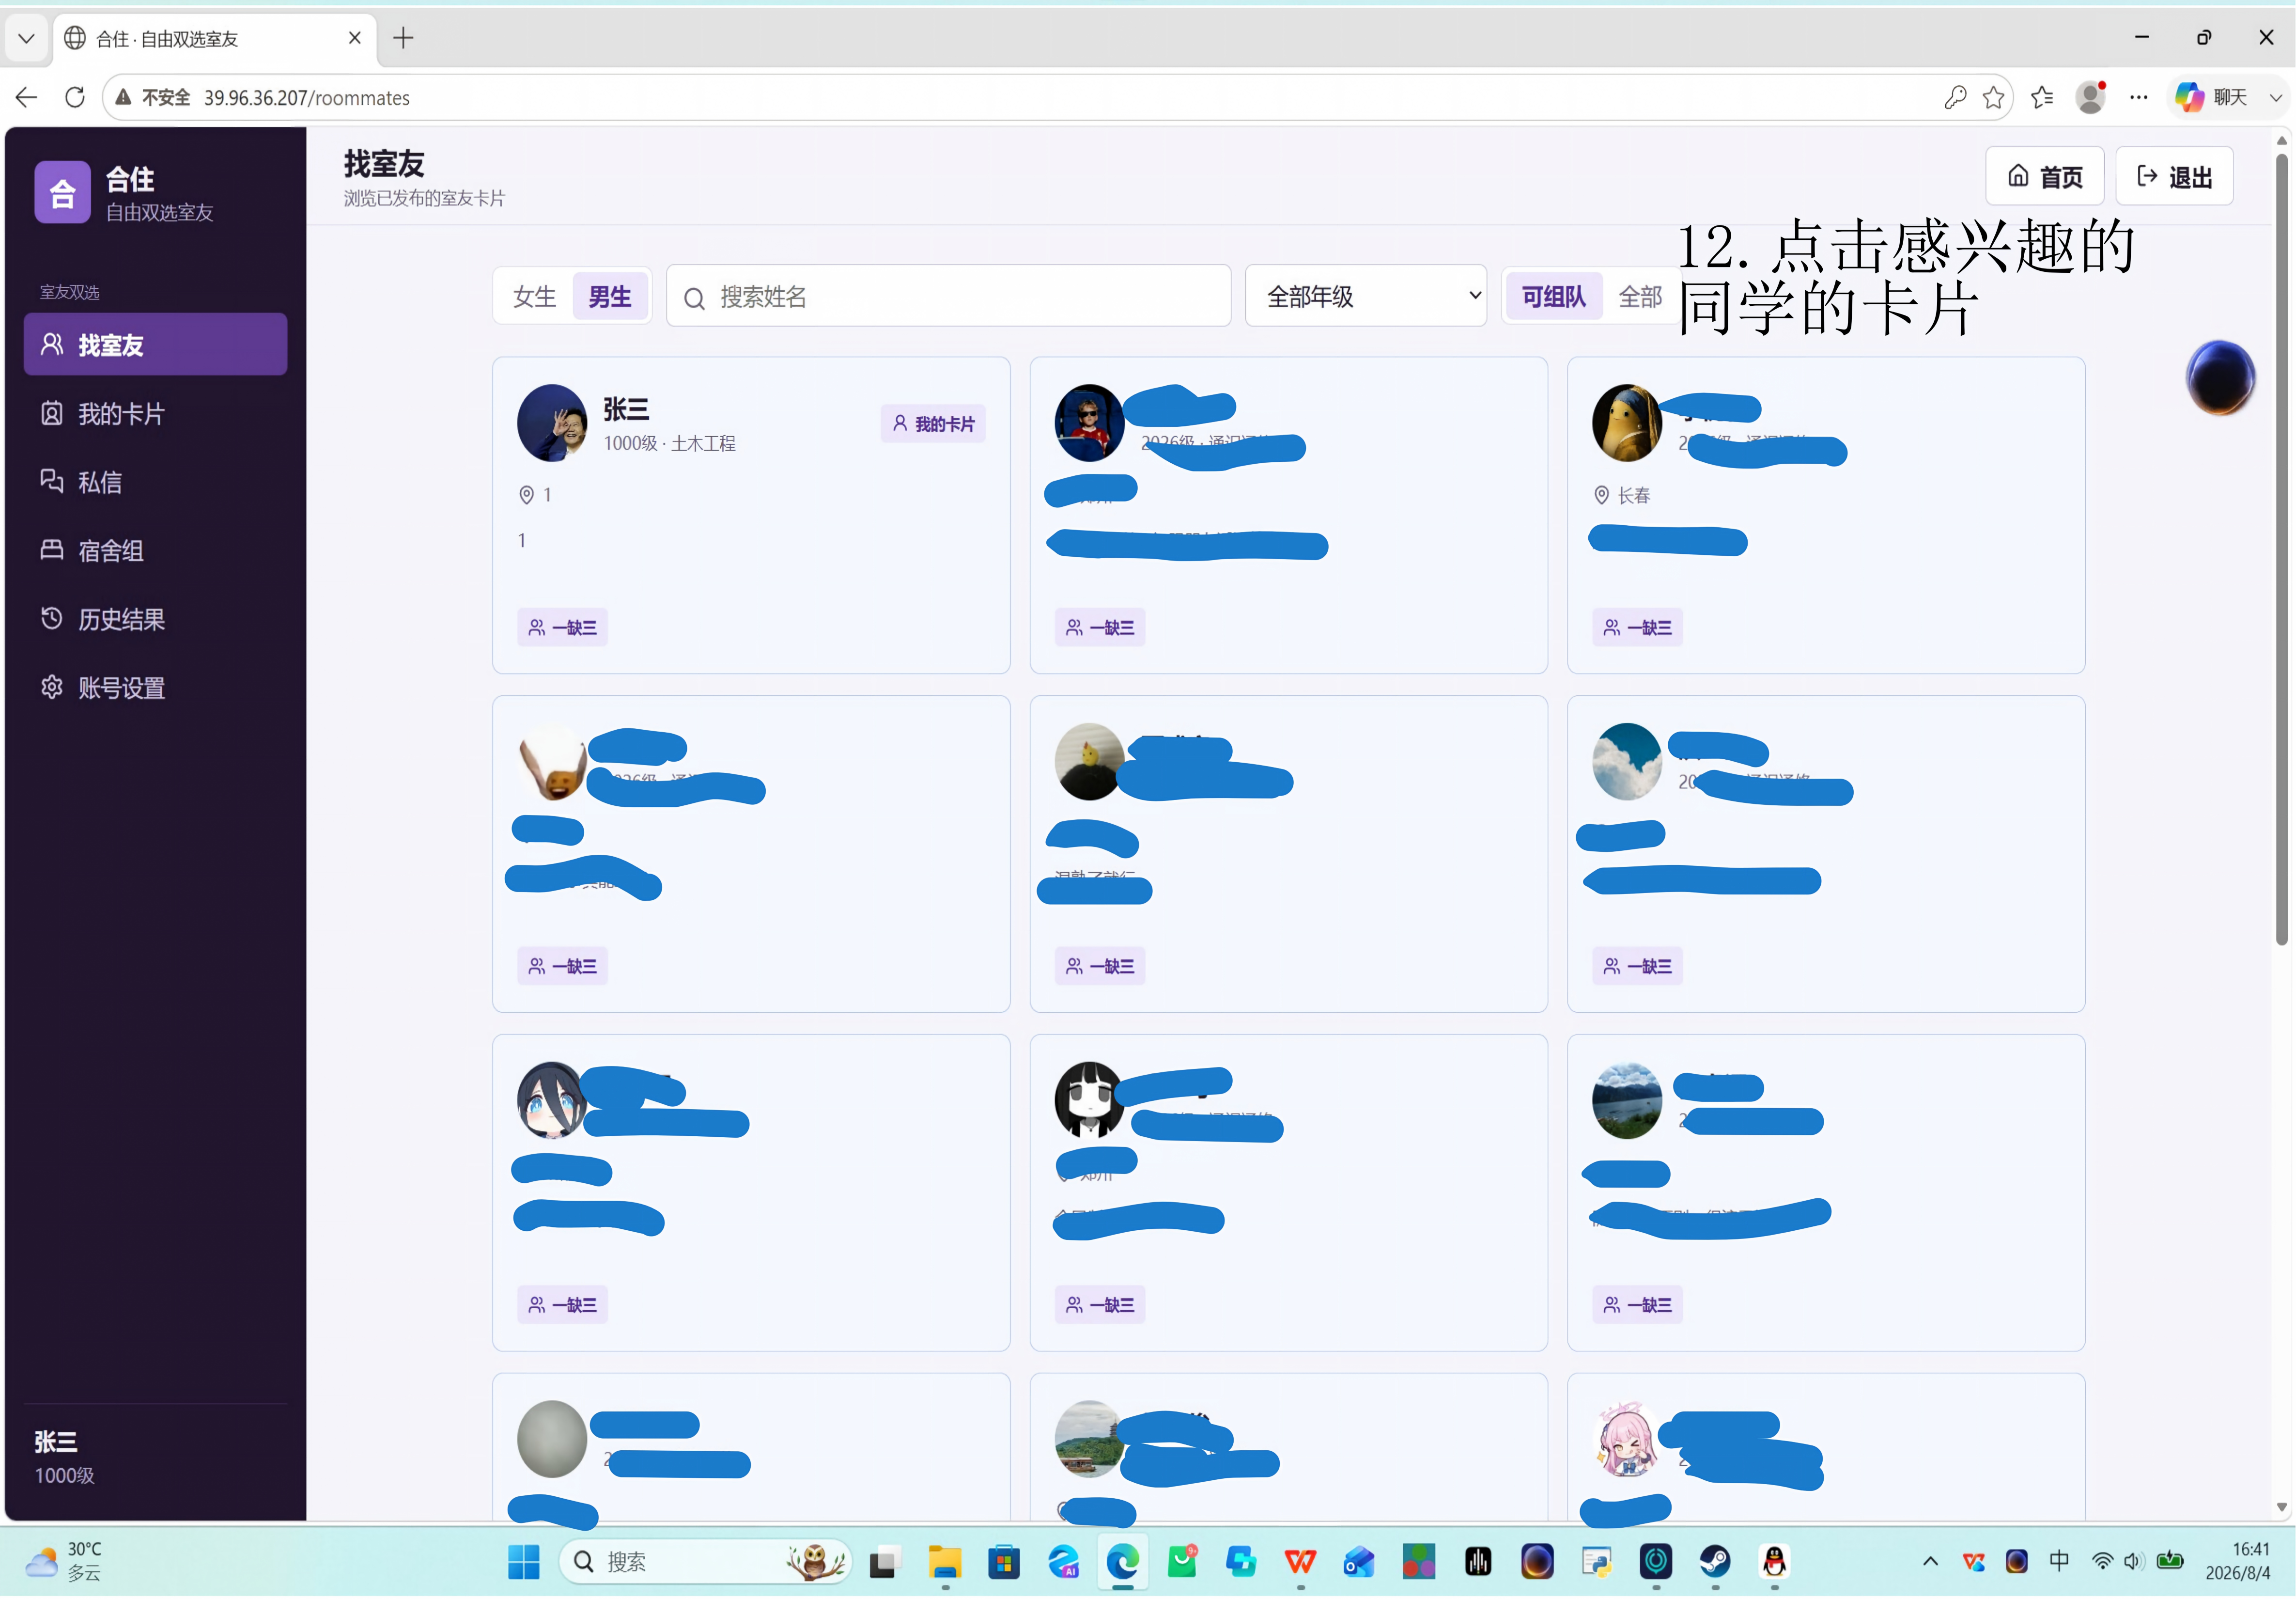Add page to favorites star
The height and width of the screenshot is (1599, 2296).
tap(1993, 97)
